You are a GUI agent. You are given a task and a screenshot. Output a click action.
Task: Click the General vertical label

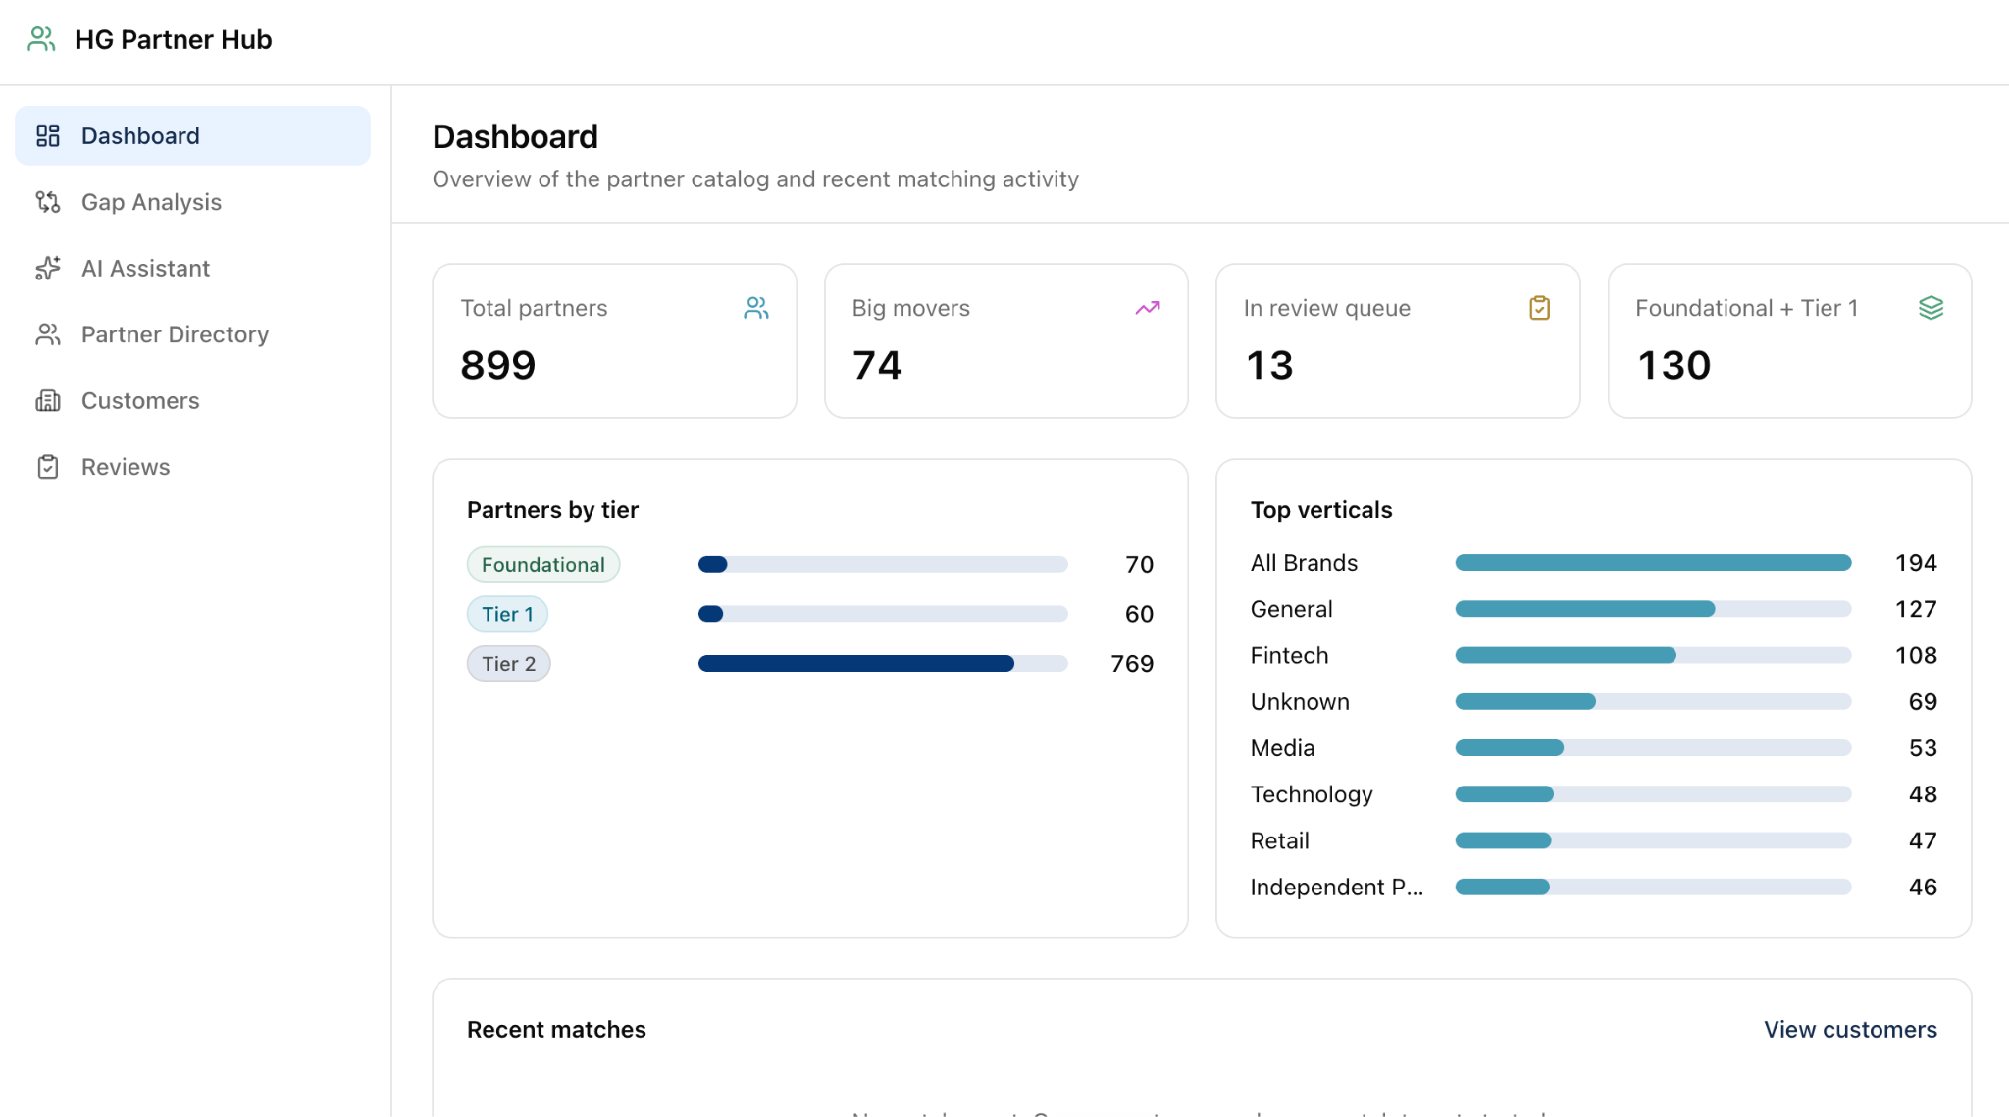(x=1291, y=609)
